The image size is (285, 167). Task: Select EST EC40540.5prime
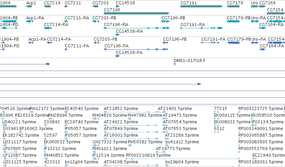(82, 109)
